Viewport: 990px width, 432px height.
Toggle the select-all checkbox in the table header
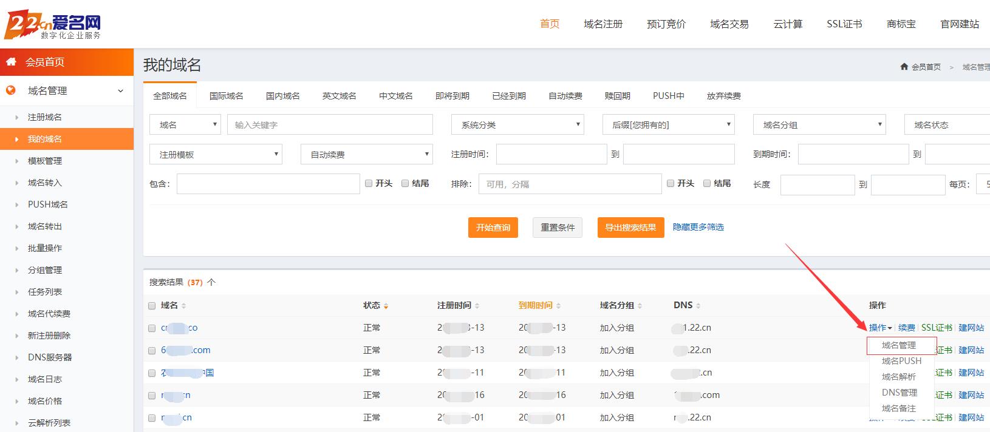tap(152, 306)
